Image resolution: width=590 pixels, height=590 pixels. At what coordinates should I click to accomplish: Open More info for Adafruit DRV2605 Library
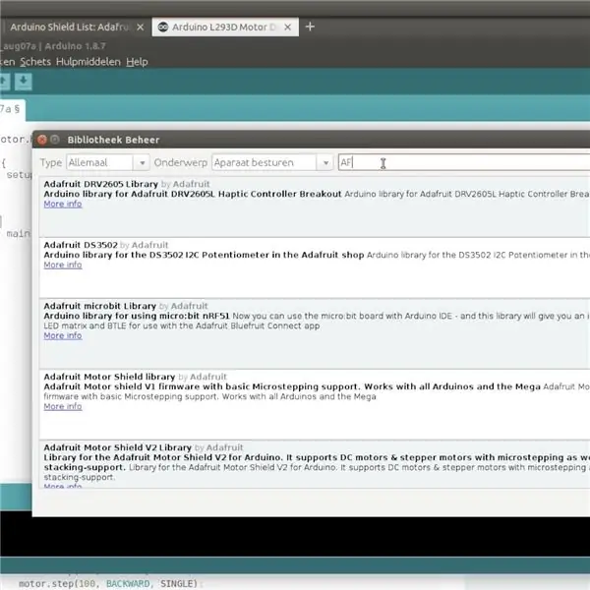[x=63, y=204]
